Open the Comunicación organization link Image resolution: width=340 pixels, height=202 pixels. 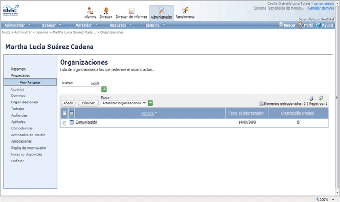86,122
